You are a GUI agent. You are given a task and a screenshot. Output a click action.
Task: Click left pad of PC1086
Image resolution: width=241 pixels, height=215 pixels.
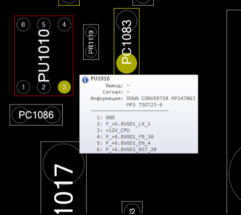pos(20,115)
